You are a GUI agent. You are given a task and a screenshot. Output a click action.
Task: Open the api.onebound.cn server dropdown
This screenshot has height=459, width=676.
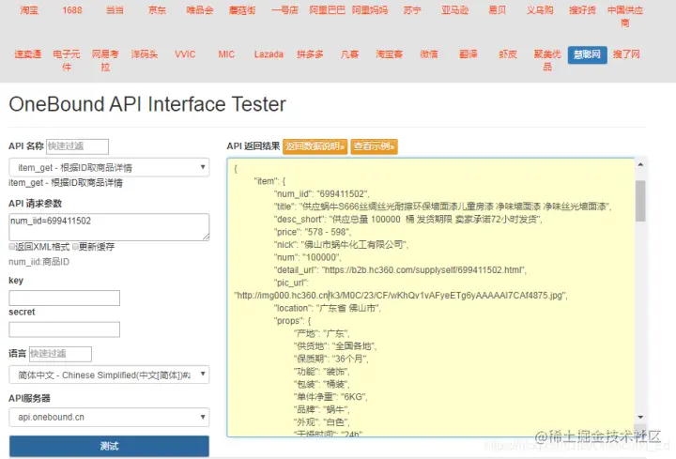(109, 417)
